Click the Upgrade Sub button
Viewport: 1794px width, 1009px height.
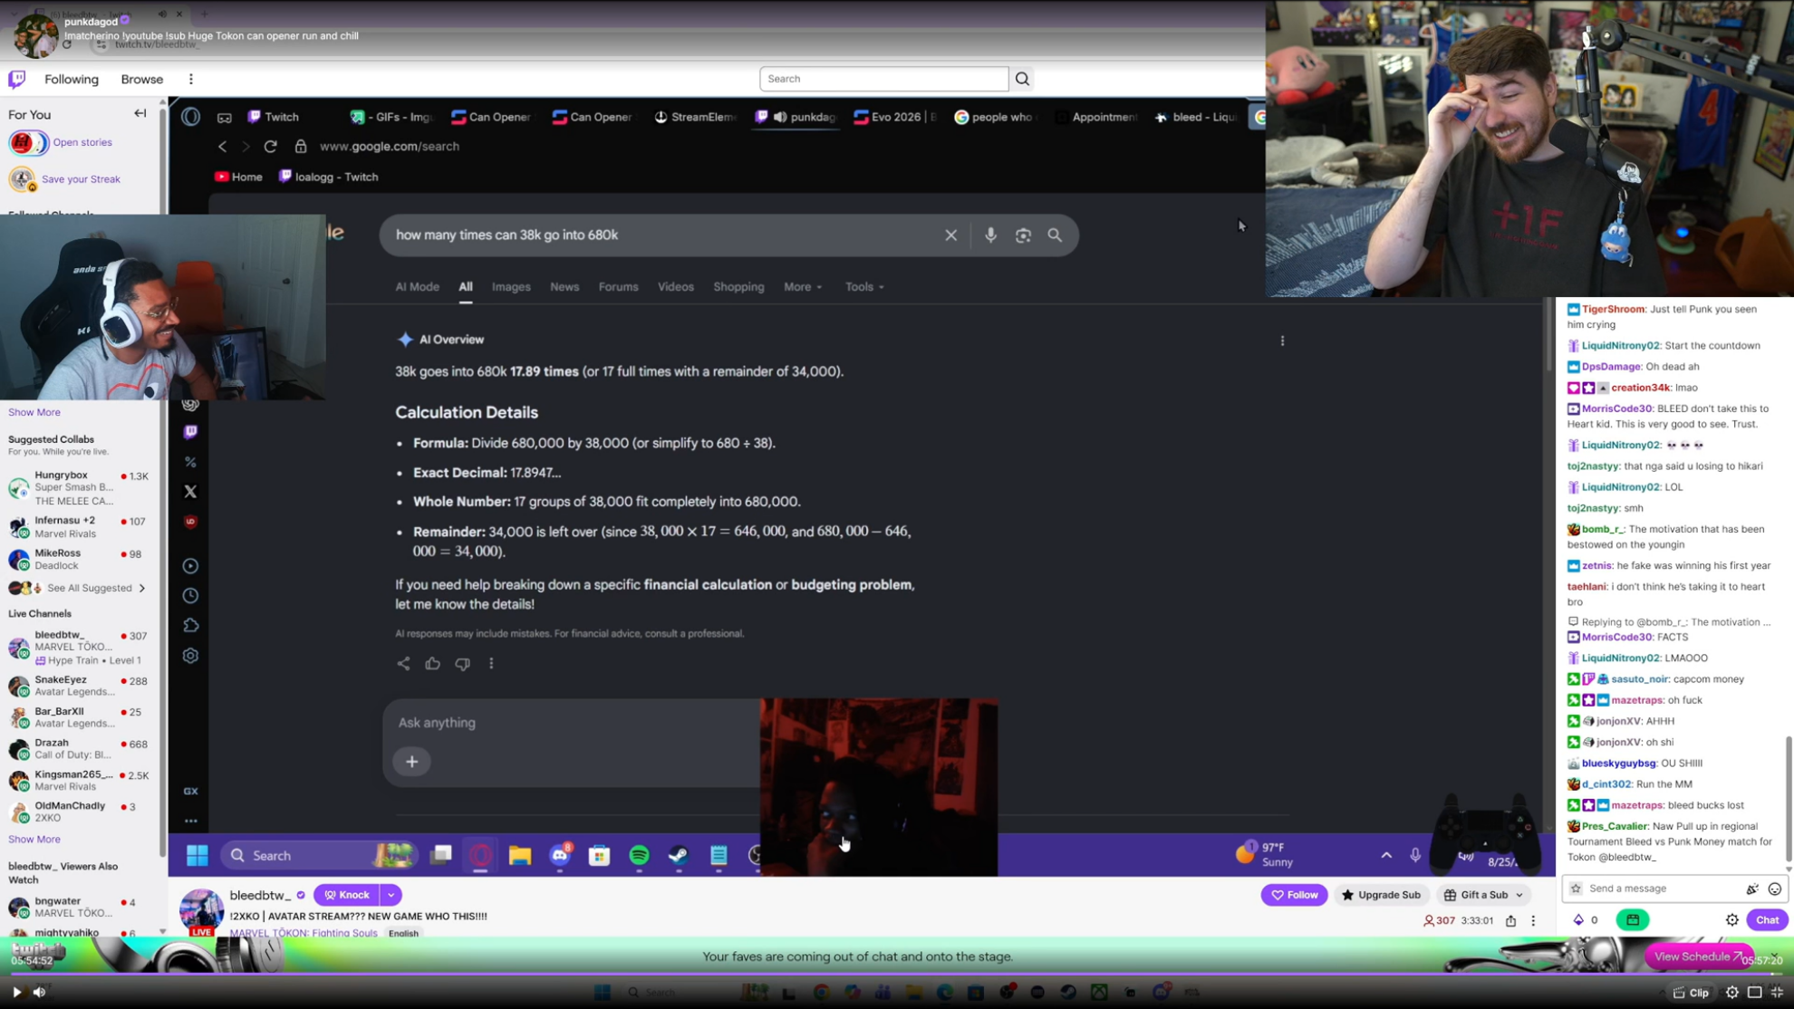coord(1381,896)
